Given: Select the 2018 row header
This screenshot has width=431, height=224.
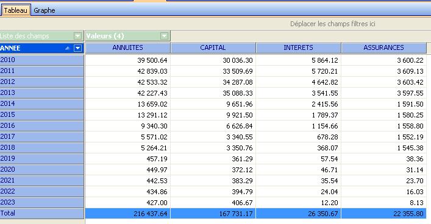Looking at the screenshot, I should [42, 148].
